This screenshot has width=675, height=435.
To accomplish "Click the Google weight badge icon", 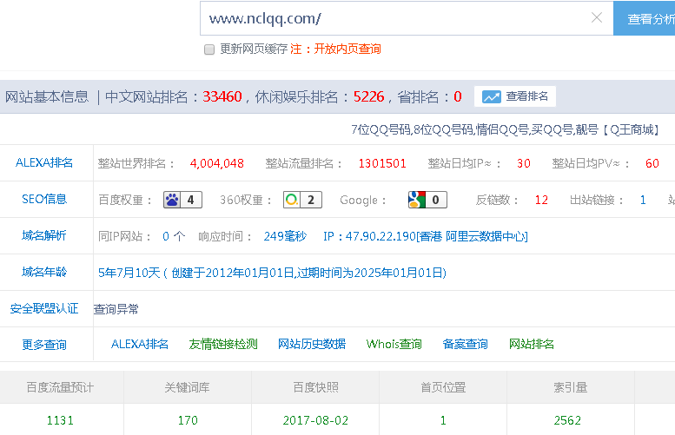I will 417,200.
